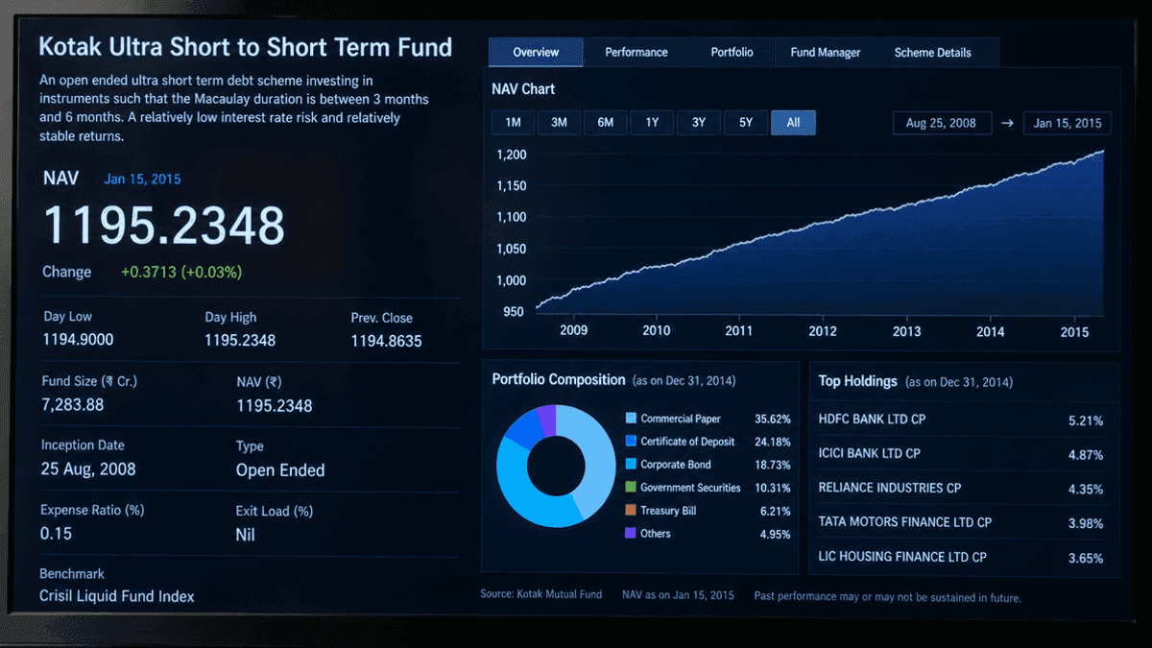
Task: Set chart range to 6M
Action: coord(605,122)
